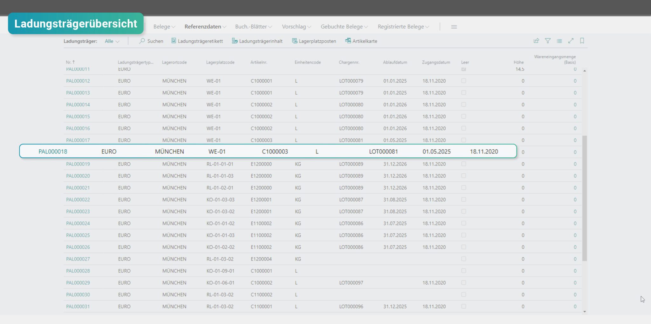
Task: Select KO-01-09-01 cell of PAL000028
Action: pos(221,271)
